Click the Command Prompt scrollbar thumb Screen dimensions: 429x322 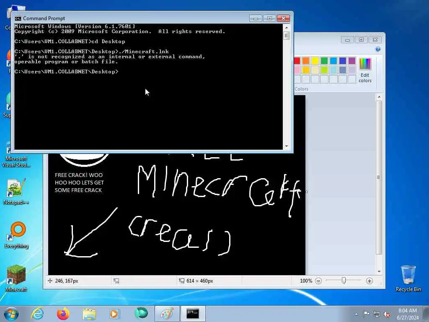point(287,36)
